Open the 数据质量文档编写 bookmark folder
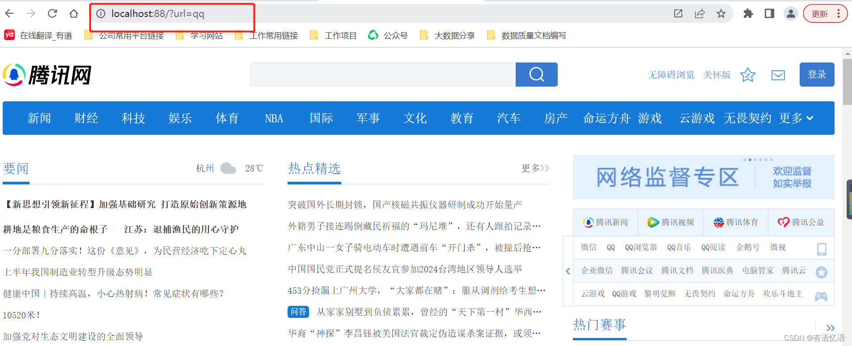This screenshot has height=346, width=852. coord(526,35)
